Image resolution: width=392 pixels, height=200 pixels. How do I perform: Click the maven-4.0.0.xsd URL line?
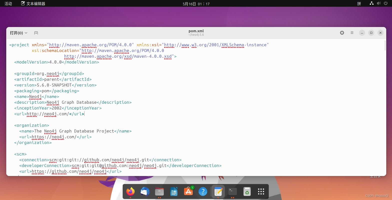[120, 56]
